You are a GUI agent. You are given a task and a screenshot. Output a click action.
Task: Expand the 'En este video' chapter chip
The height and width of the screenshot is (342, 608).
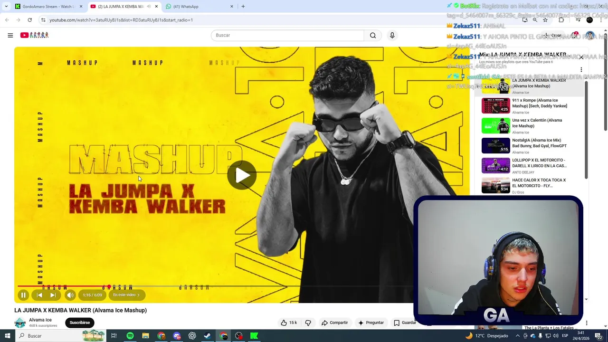pyautogui.click(x=126, y=295)
